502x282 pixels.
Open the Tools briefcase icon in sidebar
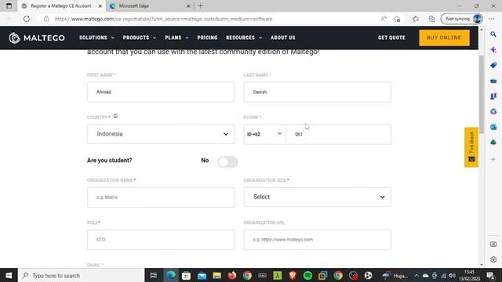pos(493,81)
